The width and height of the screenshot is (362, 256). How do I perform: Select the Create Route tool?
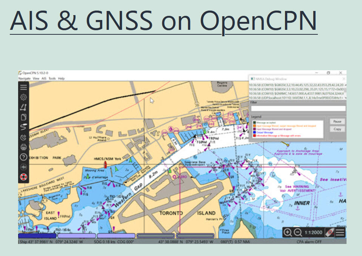click(x=23, y=107)
